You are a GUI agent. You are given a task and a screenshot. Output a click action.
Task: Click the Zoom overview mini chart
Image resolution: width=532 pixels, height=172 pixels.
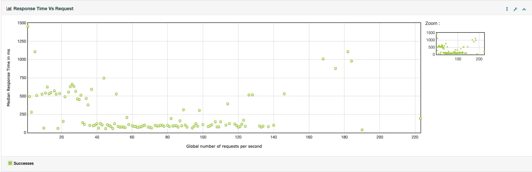(460, 43)
